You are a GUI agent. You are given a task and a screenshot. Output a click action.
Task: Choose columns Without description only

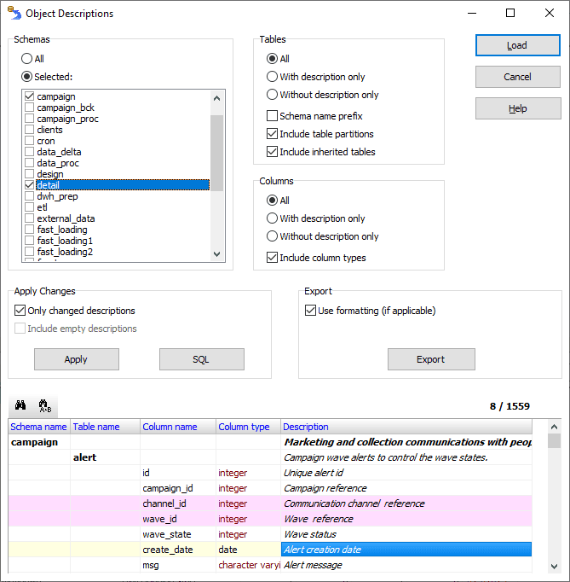273,236
